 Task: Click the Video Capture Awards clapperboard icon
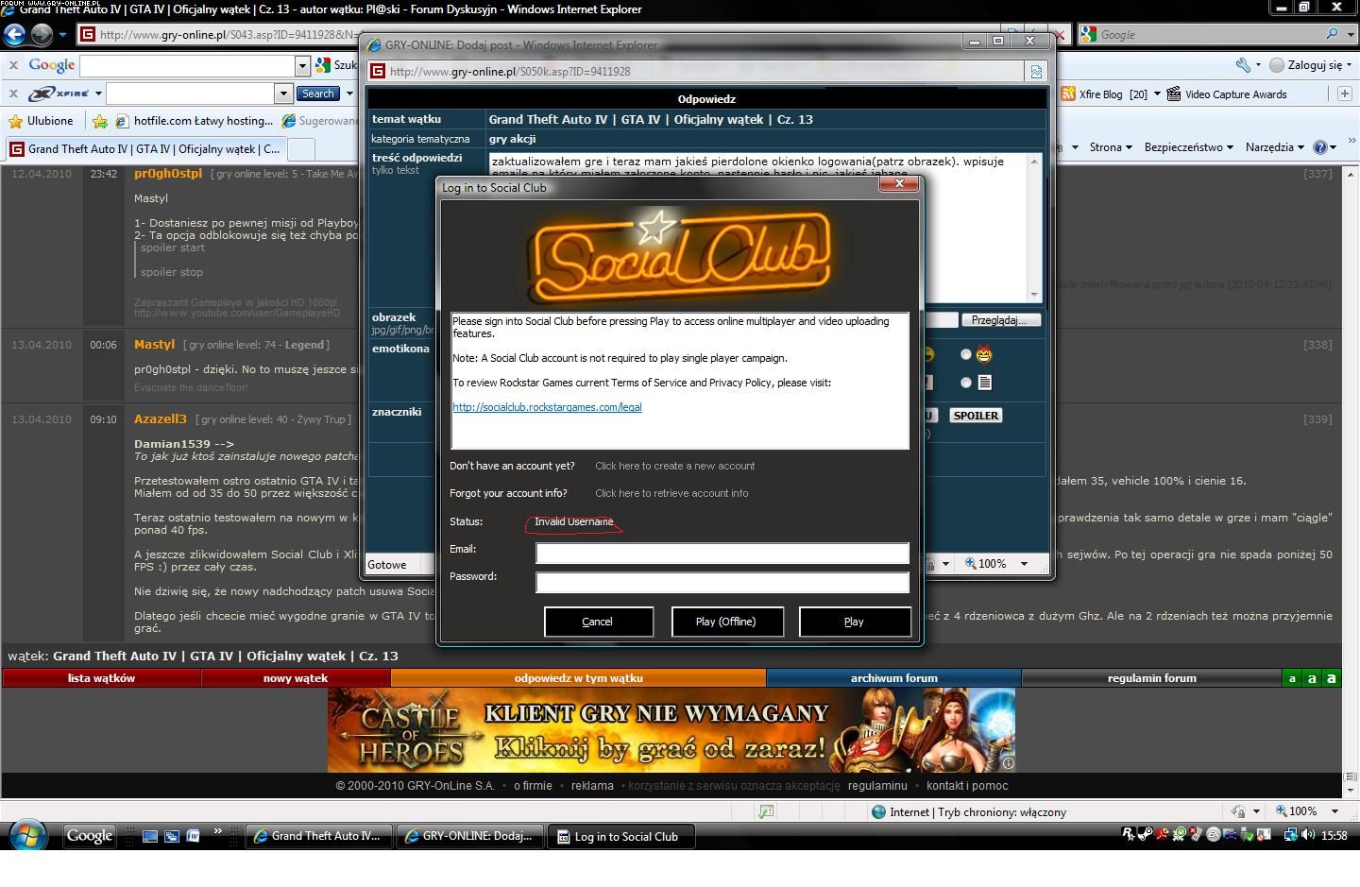tap(1174, 94)
